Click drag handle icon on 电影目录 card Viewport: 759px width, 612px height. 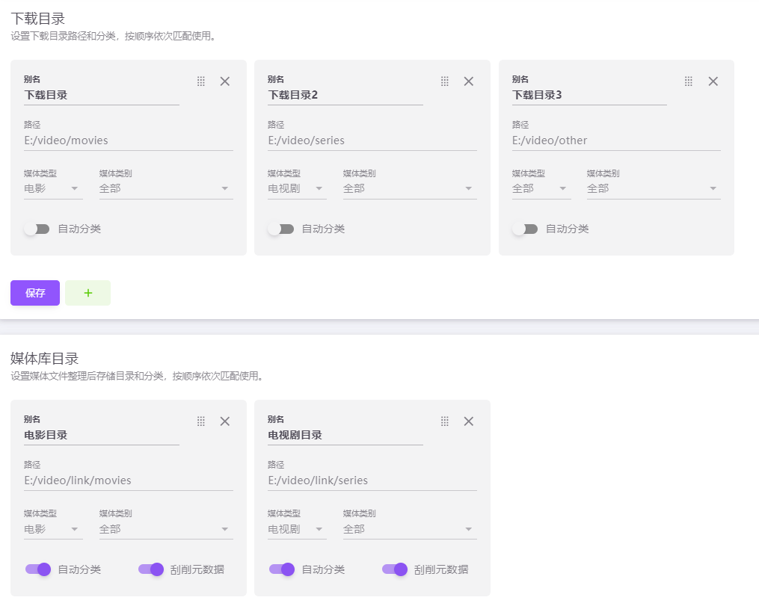(200, 421)
